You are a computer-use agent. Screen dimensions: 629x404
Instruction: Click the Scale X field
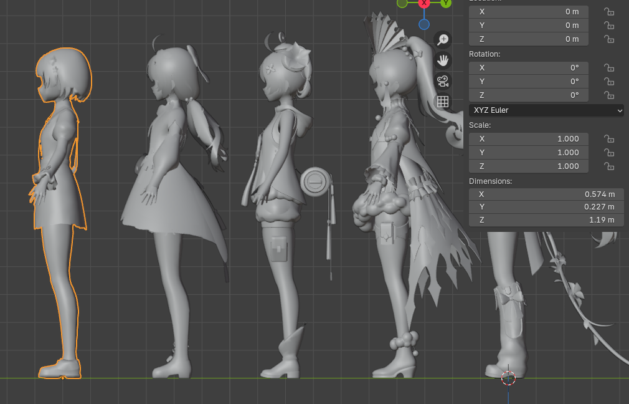click(x=528, y=139)
